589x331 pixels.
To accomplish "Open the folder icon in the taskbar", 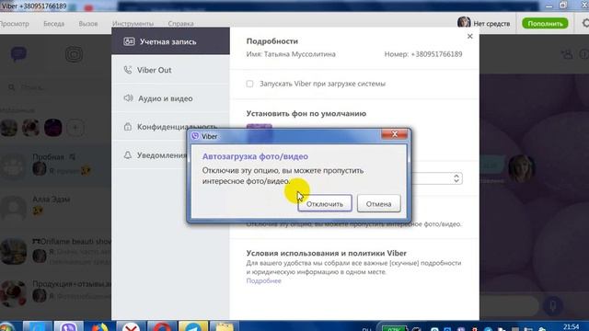I will click(224, 326).
